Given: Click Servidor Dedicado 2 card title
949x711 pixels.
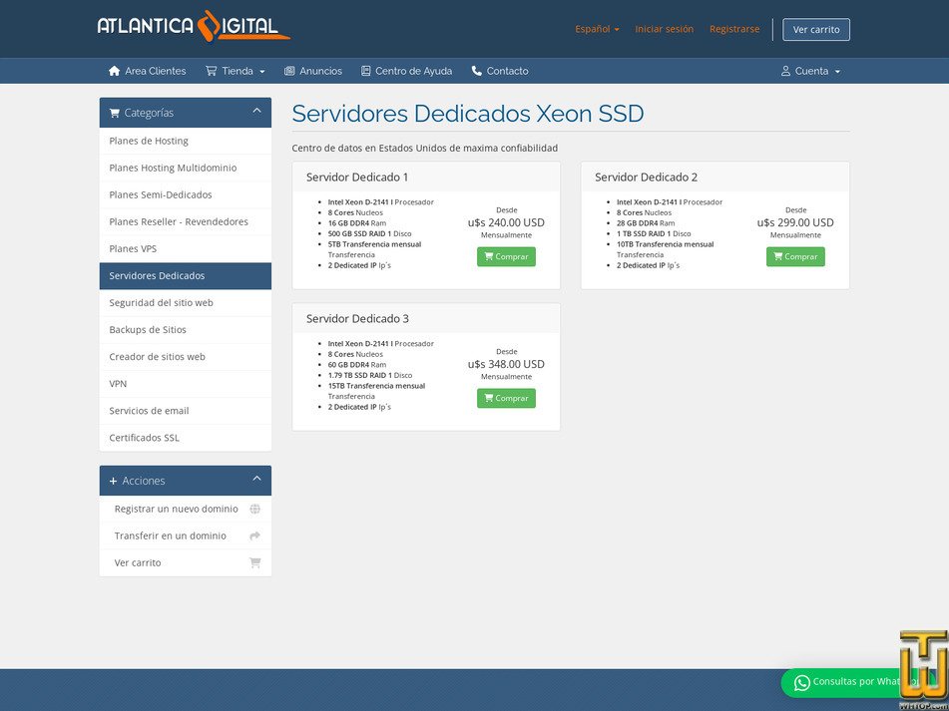Looking at the screenshot, I should click(646, 178).
